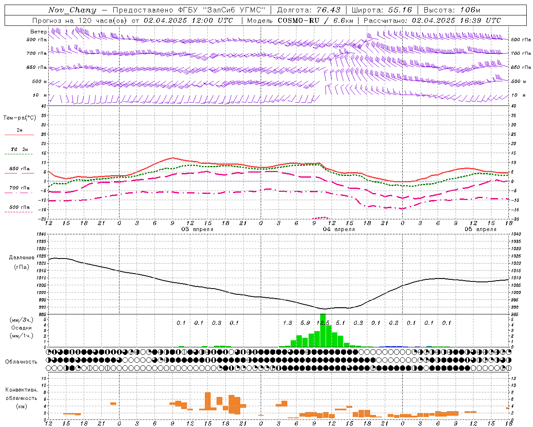
Task: Click the red solid '2м' legend line
Action: [19, 135]
